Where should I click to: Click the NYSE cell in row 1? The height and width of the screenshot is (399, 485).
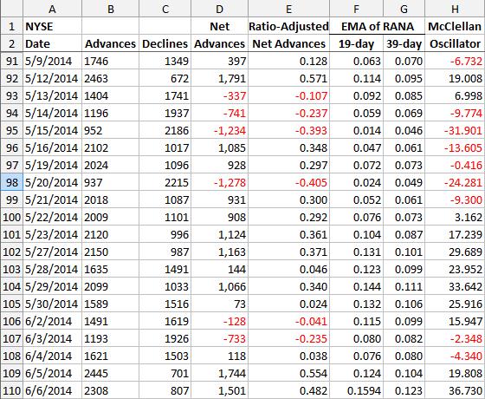click(52, 26)
